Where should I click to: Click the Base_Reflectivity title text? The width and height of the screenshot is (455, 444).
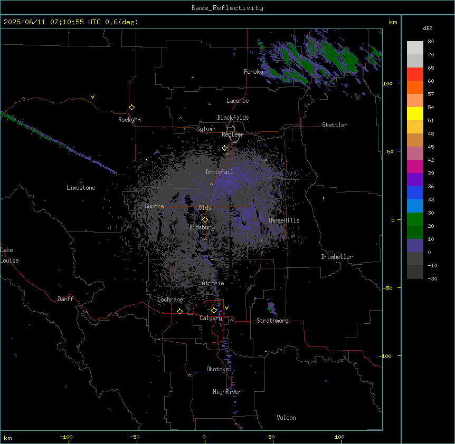coord(228,8)
